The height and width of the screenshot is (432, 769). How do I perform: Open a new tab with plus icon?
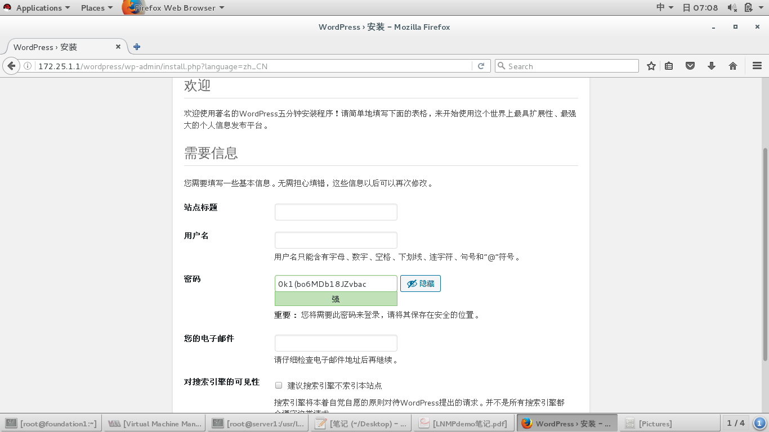pos(136,47)
